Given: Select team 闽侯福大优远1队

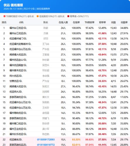Looking at the screenshot, I should 18,86.
